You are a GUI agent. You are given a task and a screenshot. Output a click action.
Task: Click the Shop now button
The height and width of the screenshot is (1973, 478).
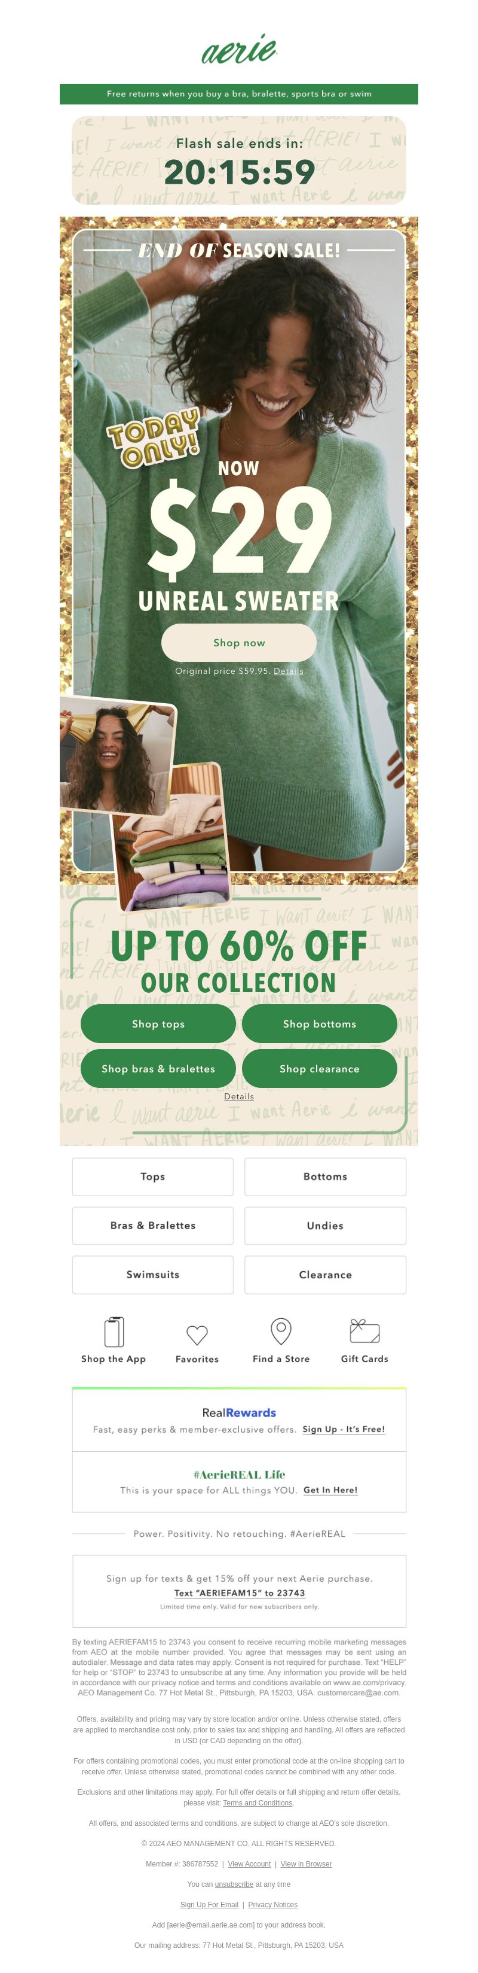tap(238, 643)
